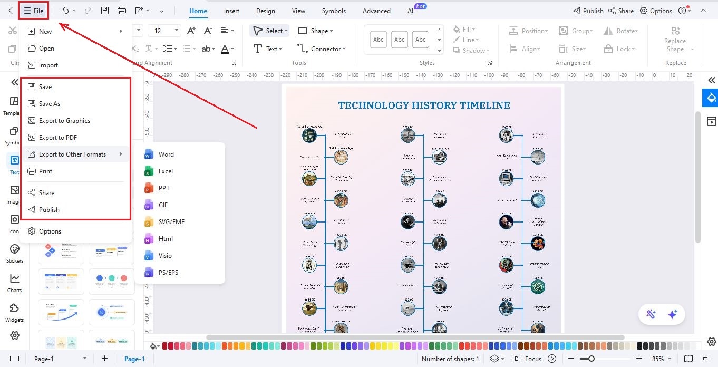Open the presentation panel icon on right
The height and width of the screenshot is (367, 718).
pyautogui.click(x=711, y=121)
